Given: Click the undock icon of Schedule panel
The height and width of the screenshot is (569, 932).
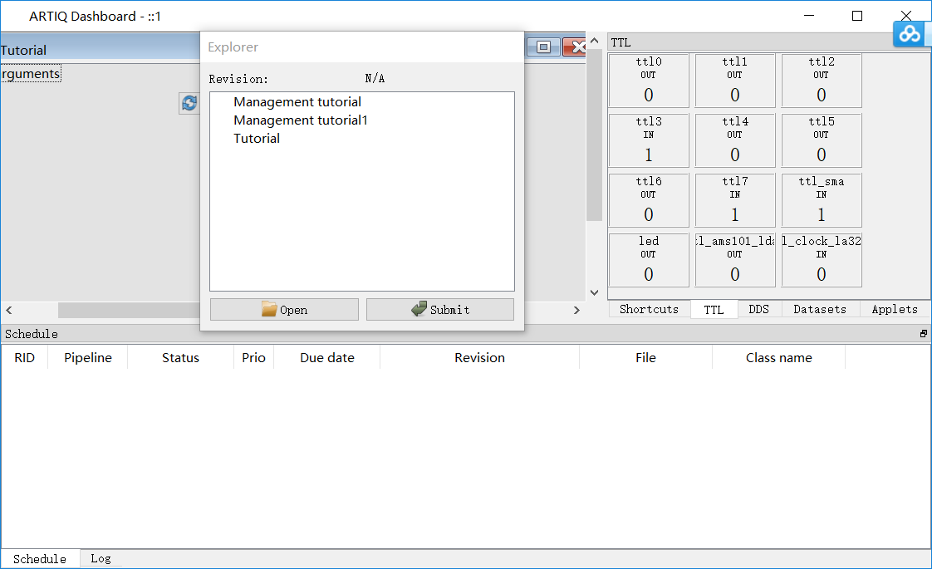Looking at the screenshot, I should click(923, 334).
